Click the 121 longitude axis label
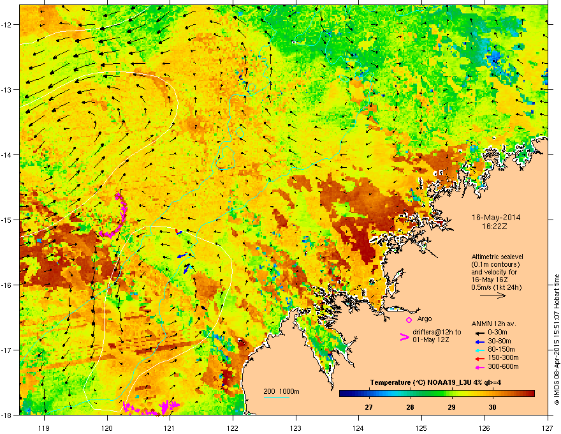This screenshot has width=561, height=434. click(170, 428)
